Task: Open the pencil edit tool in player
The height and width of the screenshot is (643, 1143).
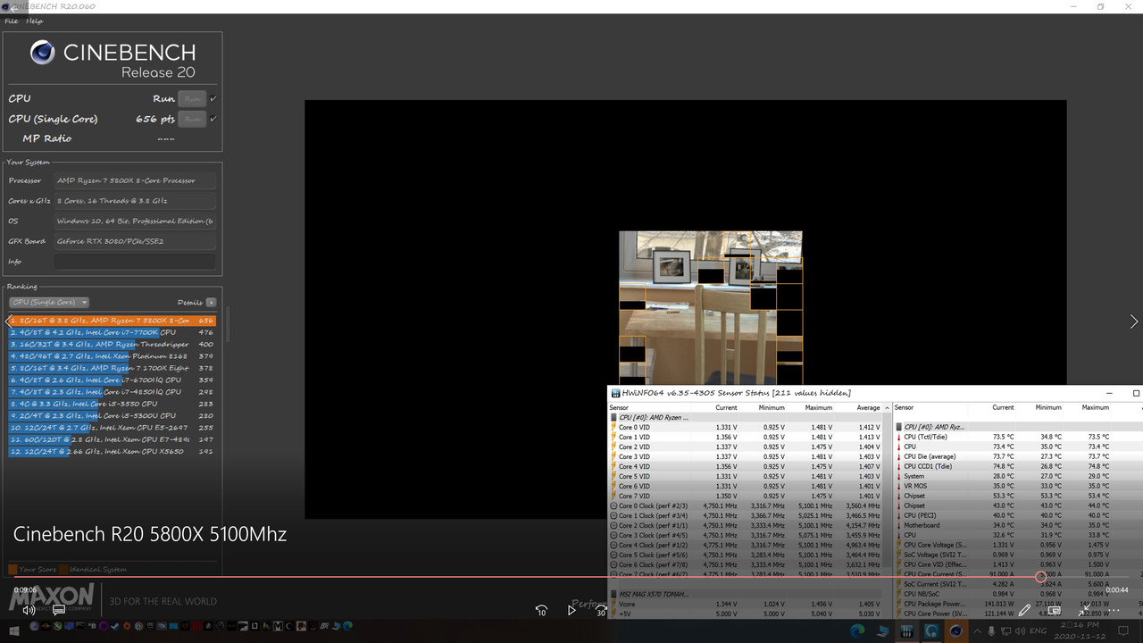Action: pyautogui.click(x=1024, y=610)
